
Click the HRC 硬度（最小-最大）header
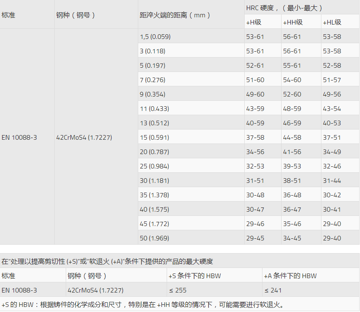click(x=278, y=6)
